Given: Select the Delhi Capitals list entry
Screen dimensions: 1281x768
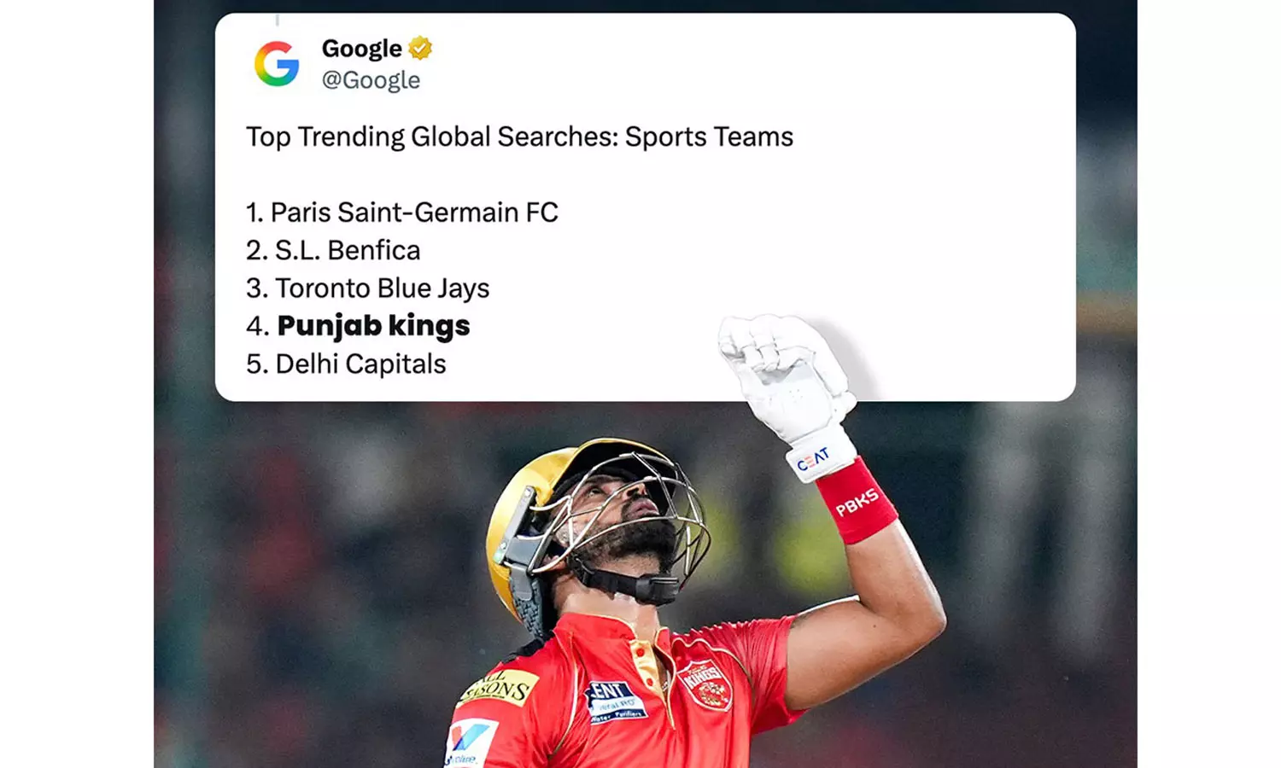Looking at the screenshot, I should pyautogui.click(x=346, y=364).
